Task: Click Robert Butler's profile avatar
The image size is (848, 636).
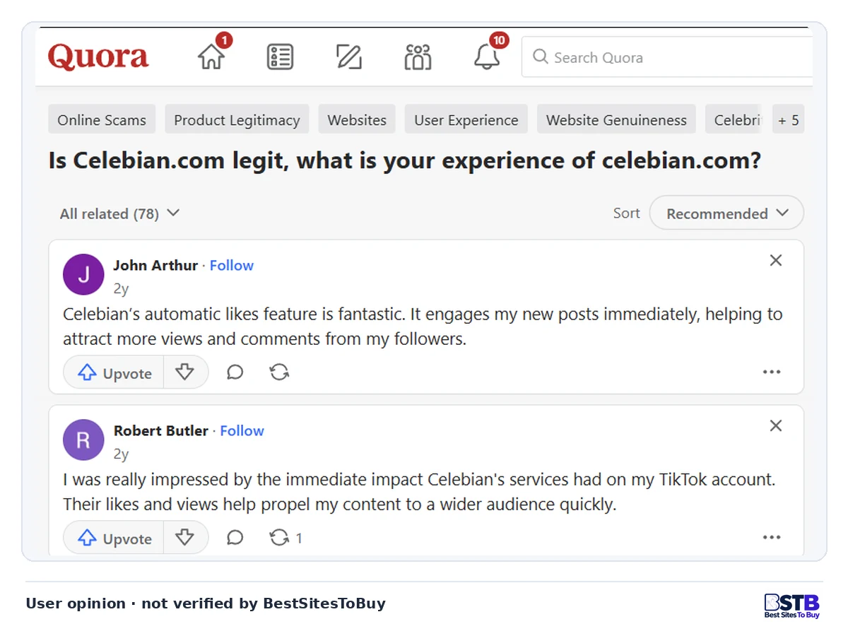Action: point(83,440)
